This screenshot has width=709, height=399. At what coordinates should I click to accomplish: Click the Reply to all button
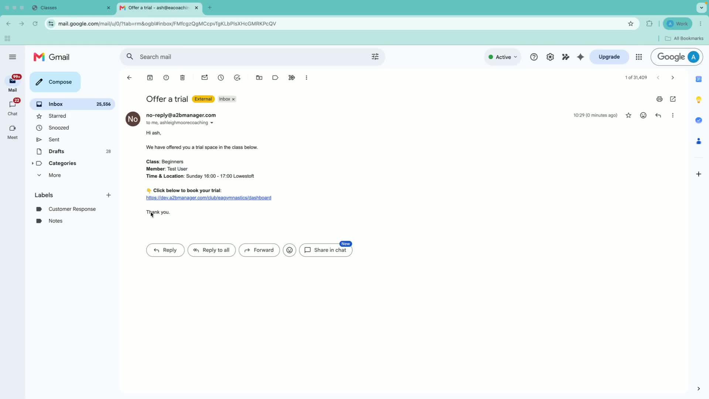click(212, 250)
